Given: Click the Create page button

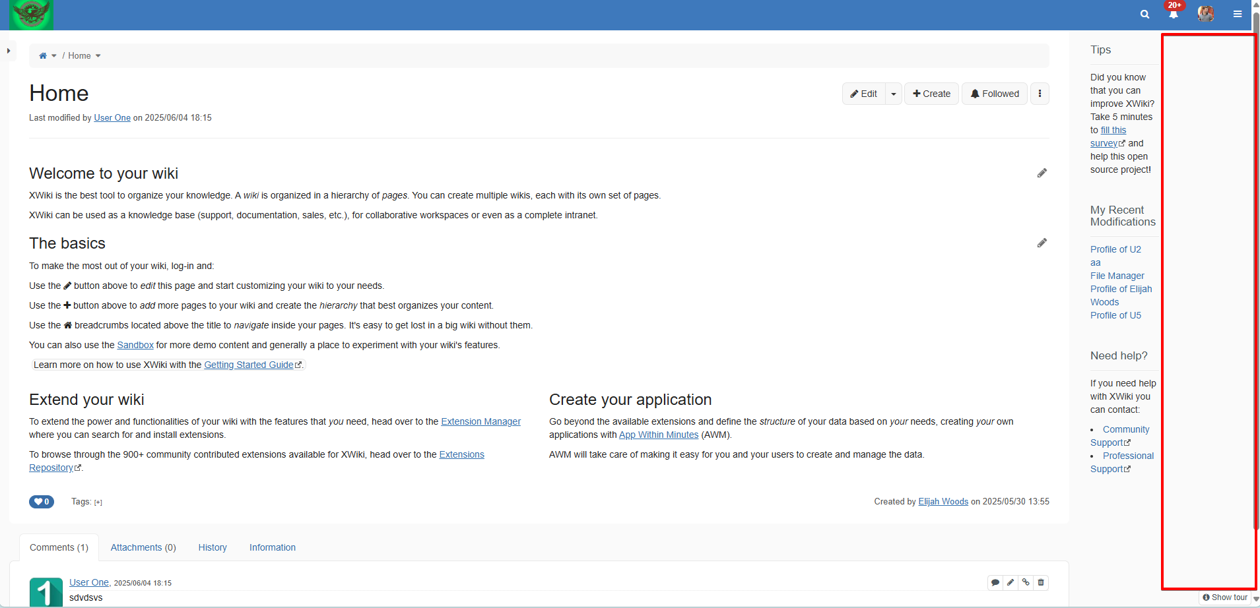Looking at the screenshot, I should pyautogui.click(x=931, y=94).
